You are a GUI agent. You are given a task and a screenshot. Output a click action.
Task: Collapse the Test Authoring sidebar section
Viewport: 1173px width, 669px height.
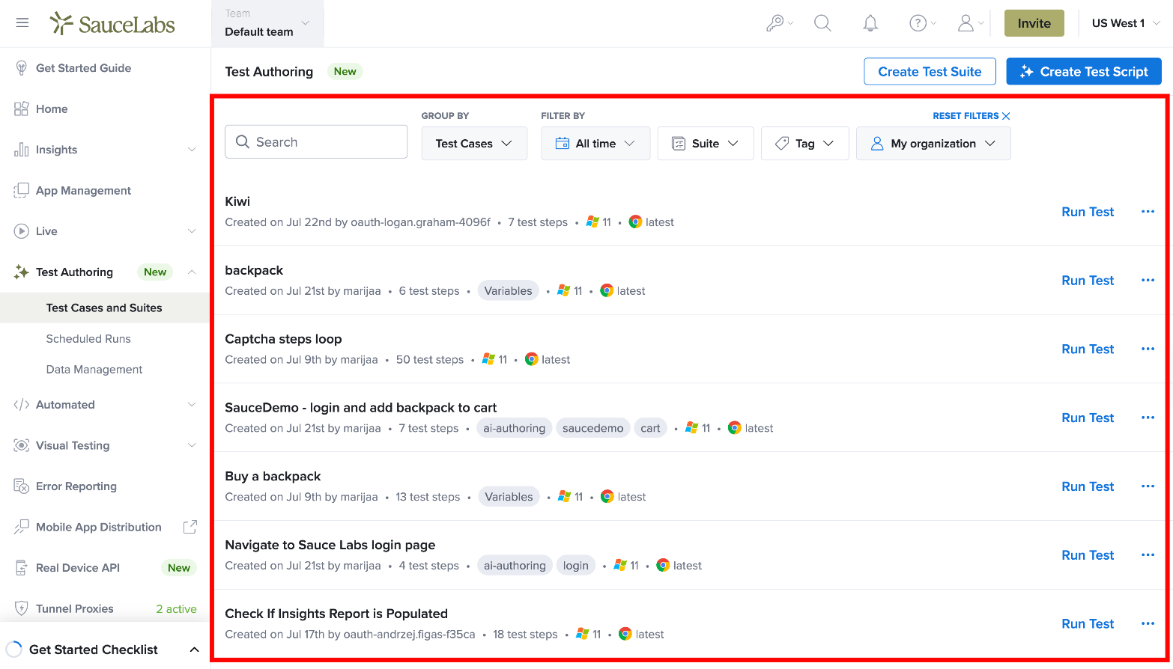point(192,272)
